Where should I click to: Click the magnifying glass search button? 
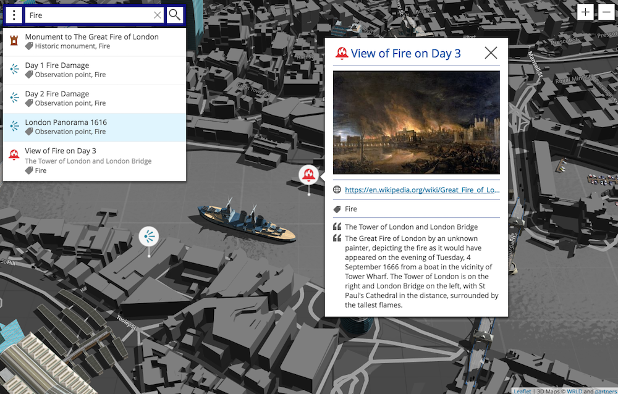pos(175,15)
